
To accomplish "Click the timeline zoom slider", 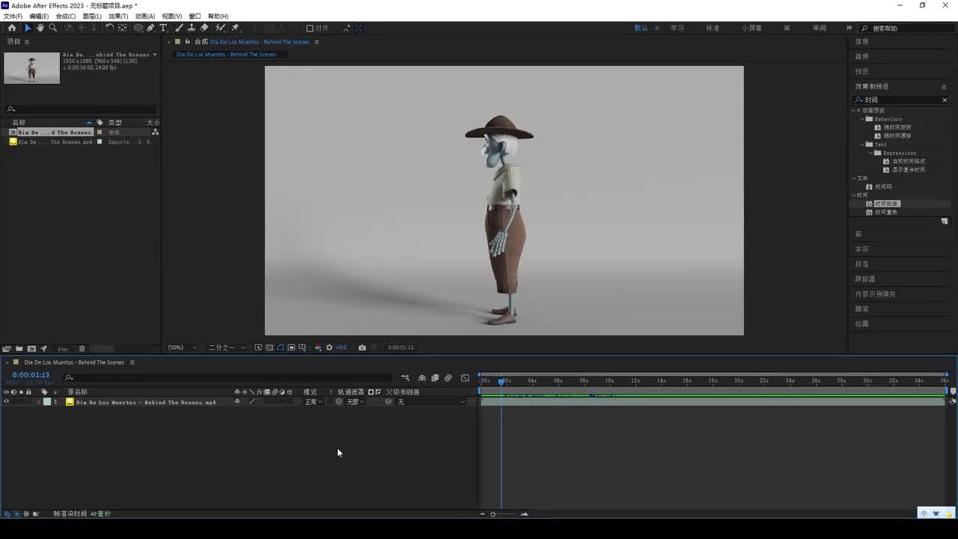I will pyautogui.click(x=503, y=514).
